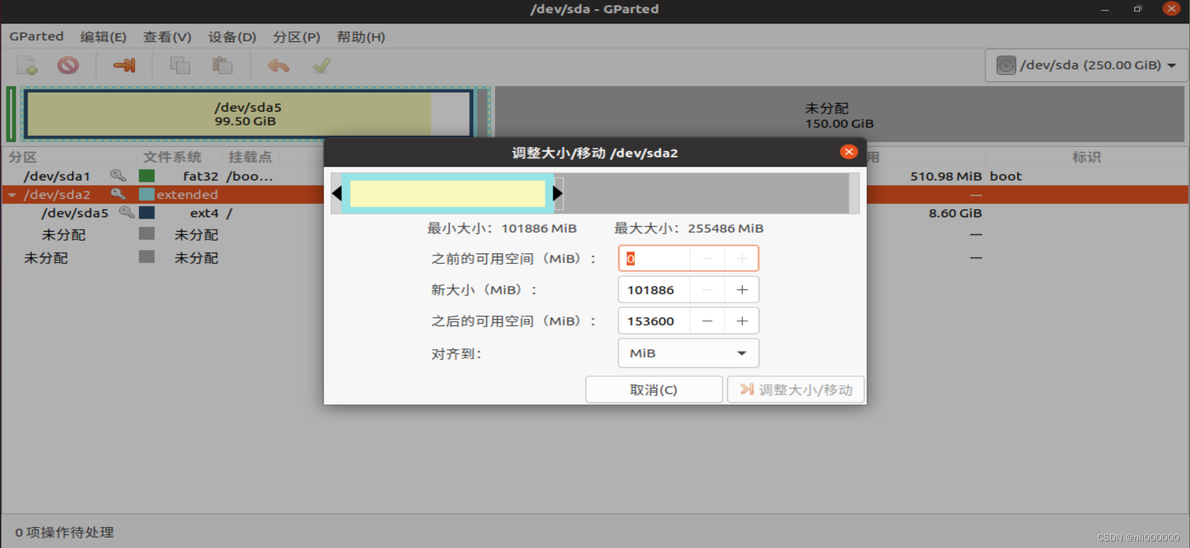The height and width of the screenshot is (548, 1190).
Task: Click the 文件系统 column header
Action: pyautogui.click(x=173, y=157)
